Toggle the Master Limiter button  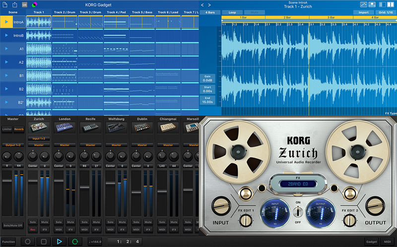(7, 129)
